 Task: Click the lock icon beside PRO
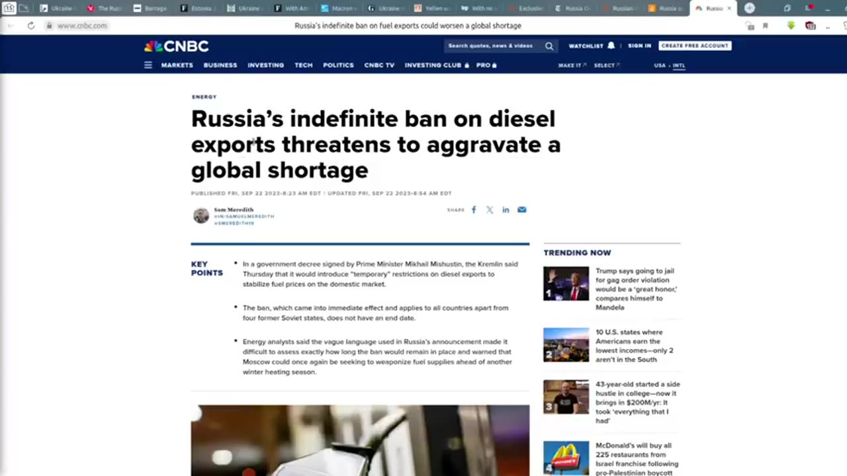pyautogui.click(x=494, y=65)
